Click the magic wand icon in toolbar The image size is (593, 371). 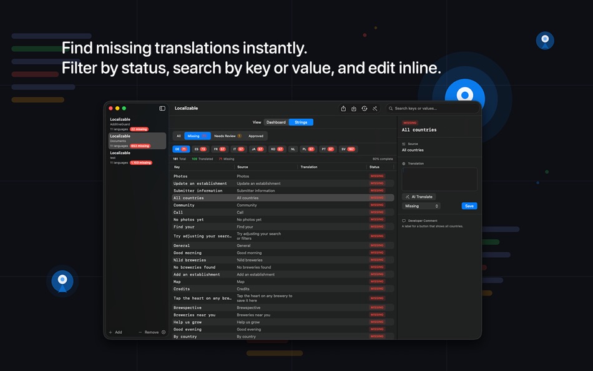pyautogui.click(x=375, y=109)
